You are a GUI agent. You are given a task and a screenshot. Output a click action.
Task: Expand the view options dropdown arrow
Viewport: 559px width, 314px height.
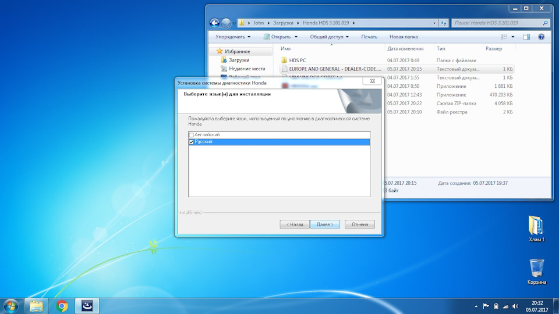512,37
